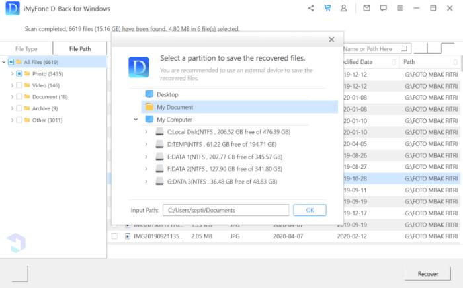Expand the Video (146) node
Screen dimensions: 463x288
[x=12, y=85]
